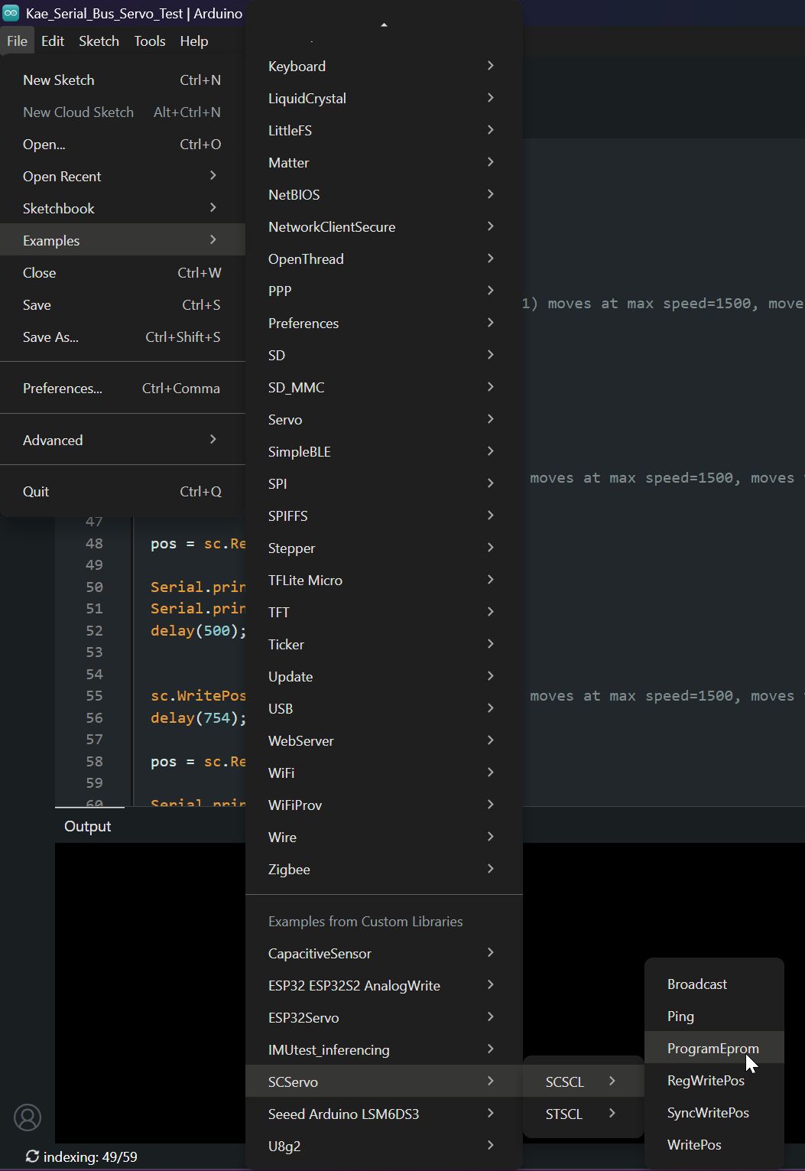Open WiFiProv examples

(384, 805)
